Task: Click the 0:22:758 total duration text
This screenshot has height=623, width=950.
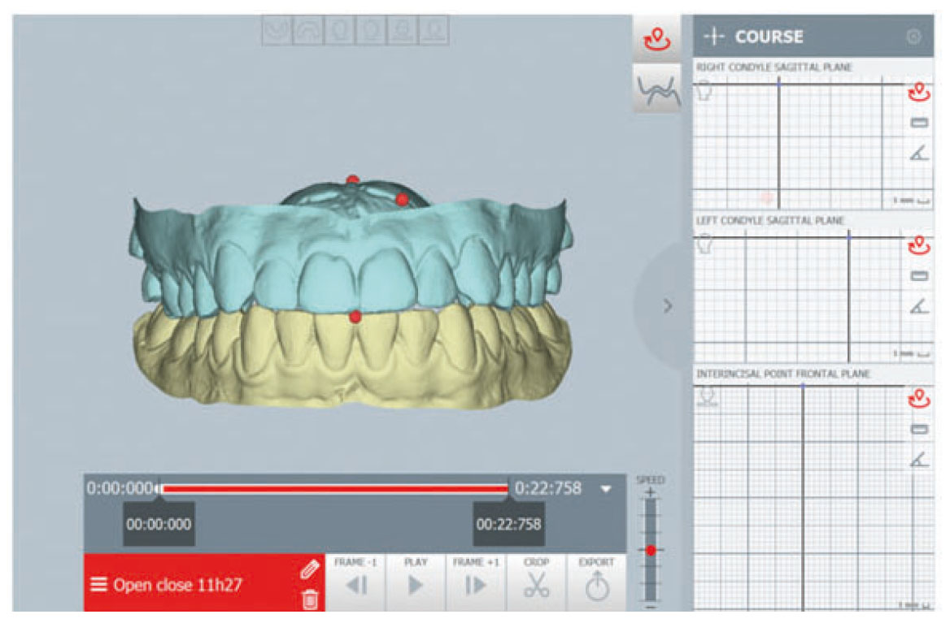Action: click(x=548, y=488)
